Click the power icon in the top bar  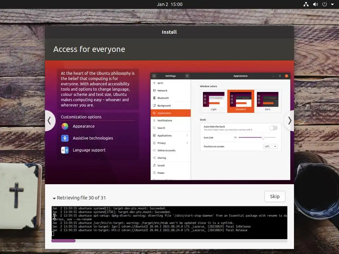coord(324,4)
